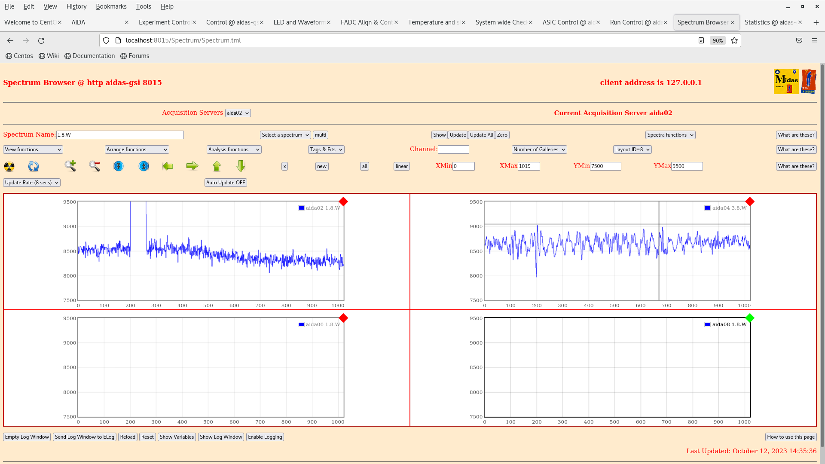Click the Spectrum Name input field
825x464 pixels.
(x=120, y=135)
